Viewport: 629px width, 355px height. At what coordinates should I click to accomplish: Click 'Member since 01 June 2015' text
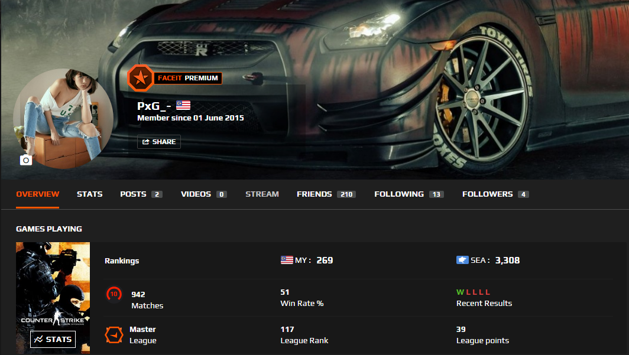[190, 118]
